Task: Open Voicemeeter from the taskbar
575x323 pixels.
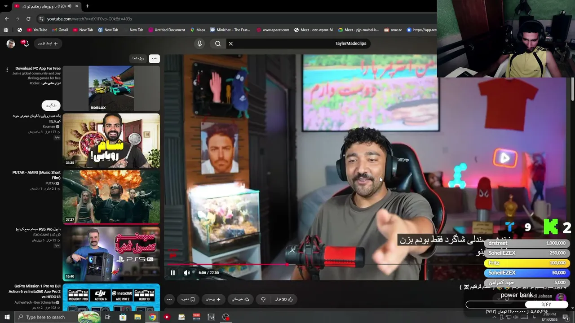Action: point(196,317)
